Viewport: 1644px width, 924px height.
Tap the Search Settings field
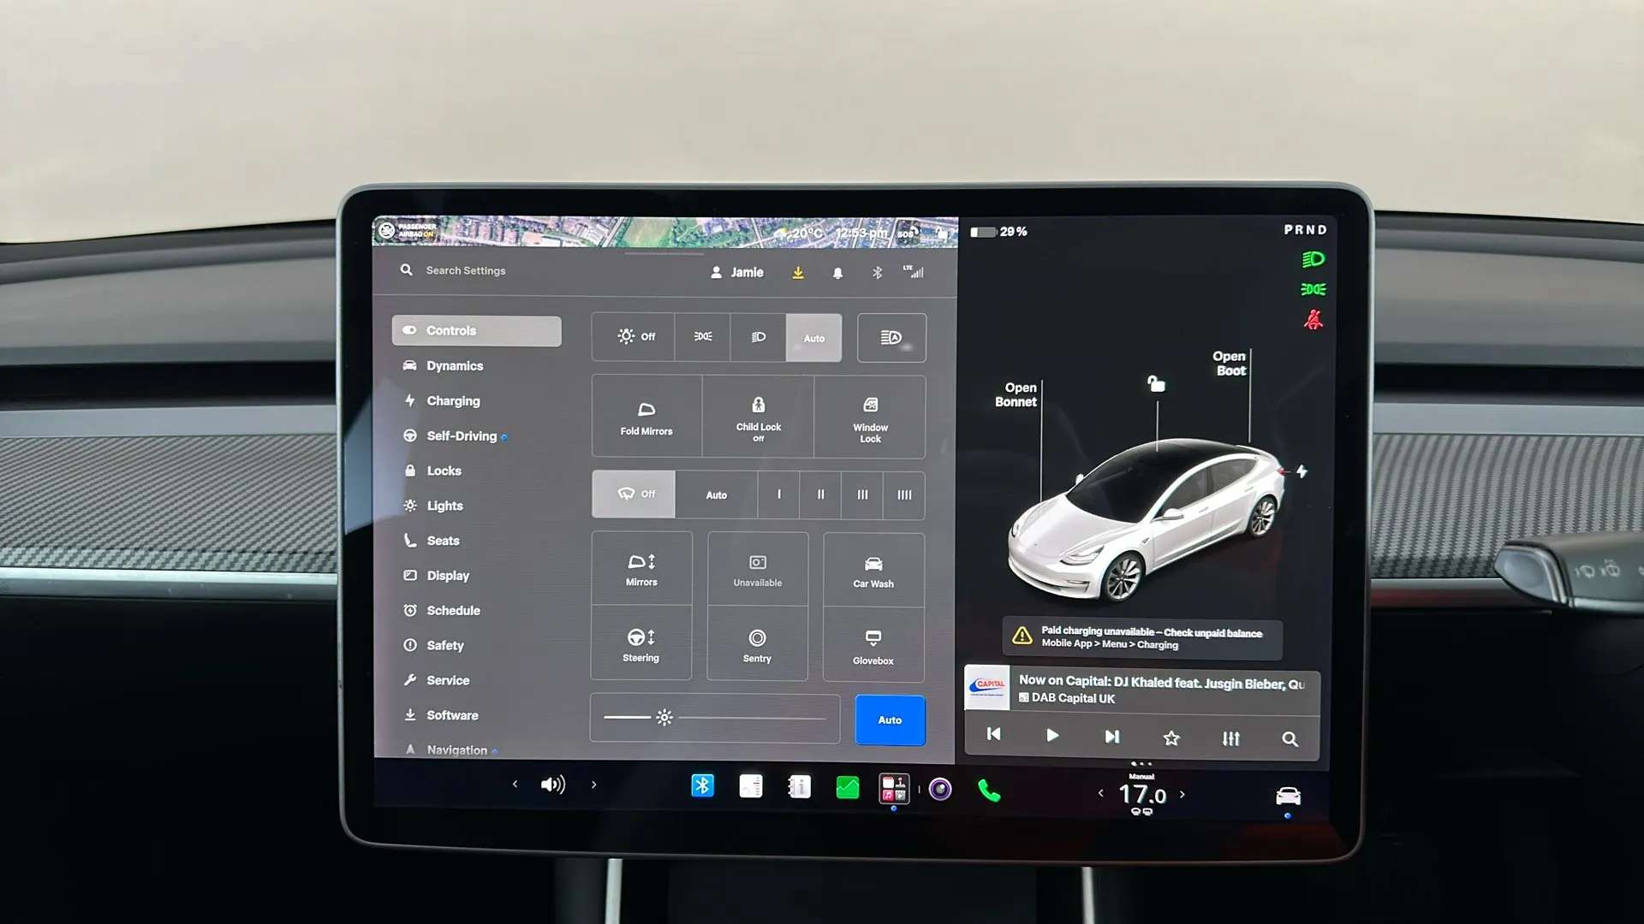(466, 270)
